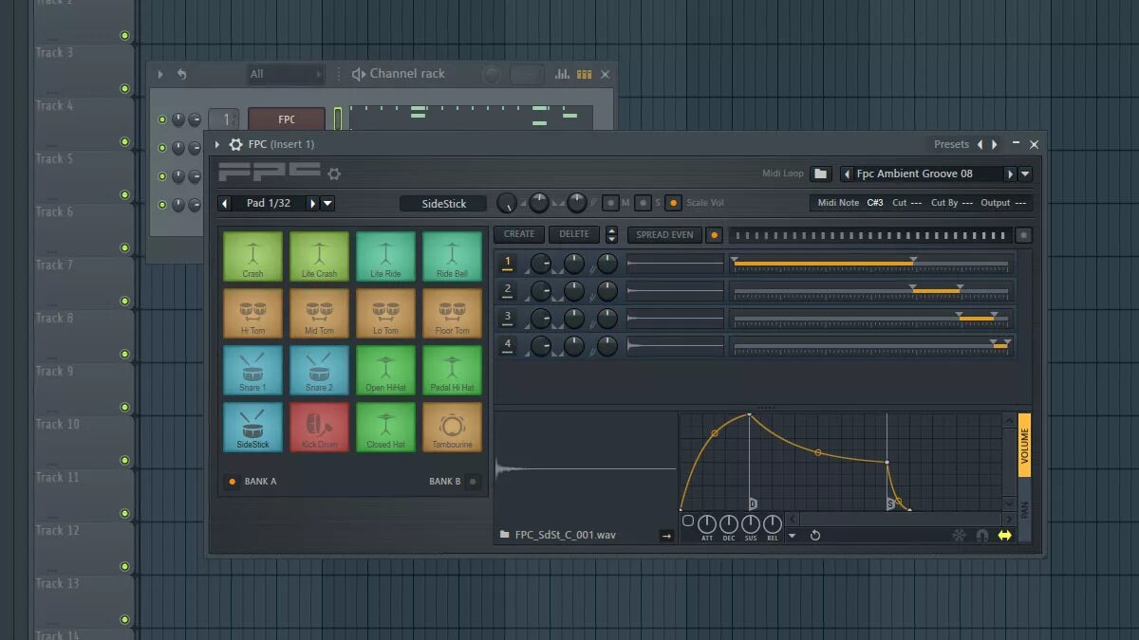The height and width of the screenshot is (640, 1139).
Task: Click the yellow double-arrow slide icon
Action: 1004,536
